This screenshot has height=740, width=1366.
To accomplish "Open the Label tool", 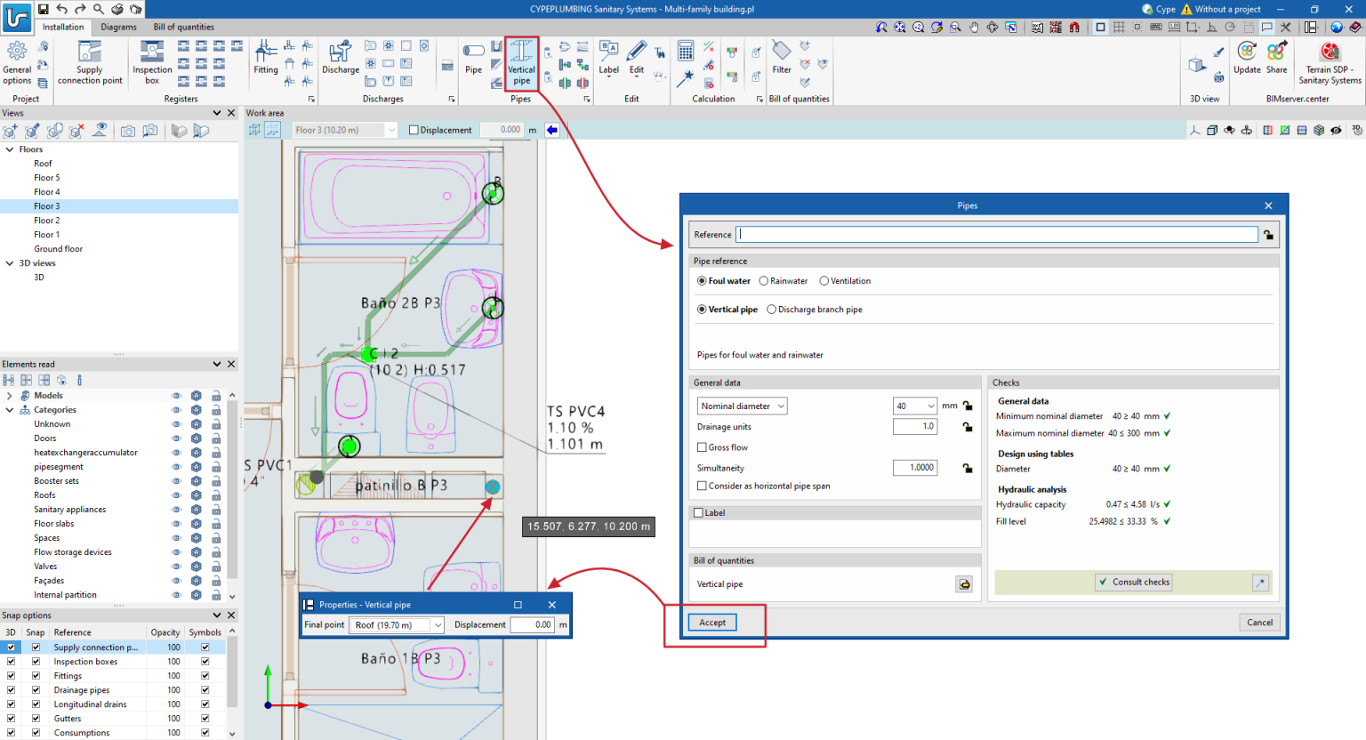I will click(609, 58).
